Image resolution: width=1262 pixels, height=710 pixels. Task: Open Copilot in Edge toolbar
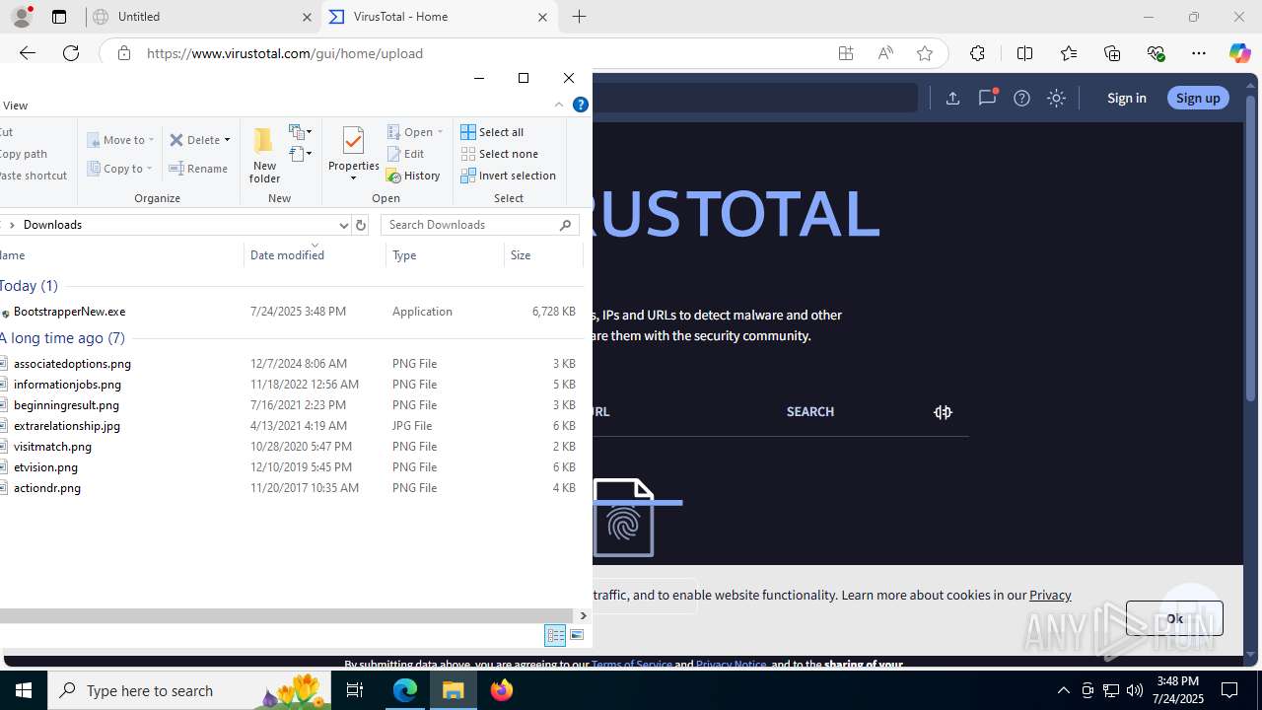(x=1239, y=53)
